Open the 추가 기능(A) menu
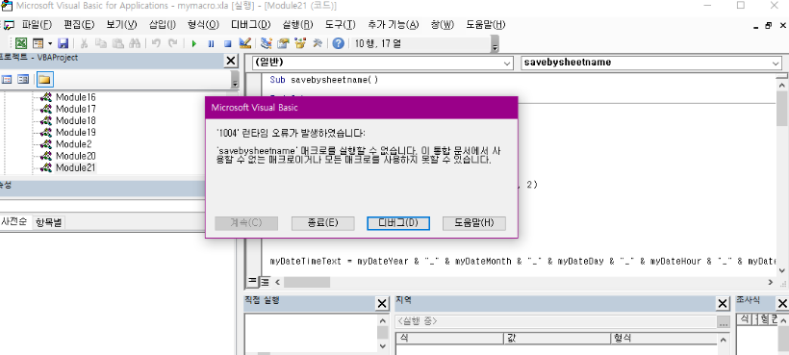This screenshot has width=789, height=355. click(x=393, y=25)
